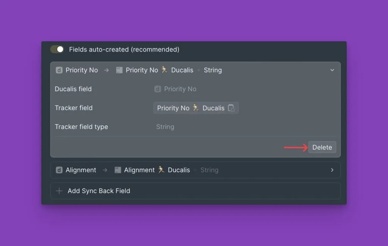Click the Ducalis 'd' icon in Priority No header
This screenshot has height=246, width=388.
coord(59,70)
